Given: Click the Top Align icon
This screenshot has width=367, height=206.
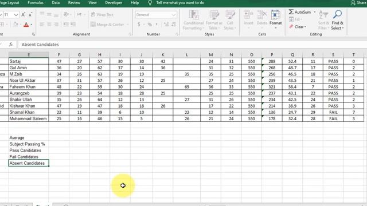Looking at the screenshot, I should coord(42,14).
